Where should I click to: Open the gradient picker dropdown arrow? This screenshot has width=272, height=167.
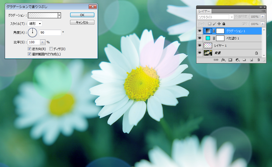(x=59, y=15)
